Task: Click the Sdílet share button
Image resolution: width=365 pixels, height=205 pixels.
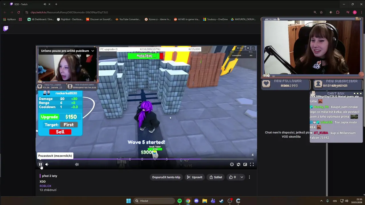Action: coord(216,177)
